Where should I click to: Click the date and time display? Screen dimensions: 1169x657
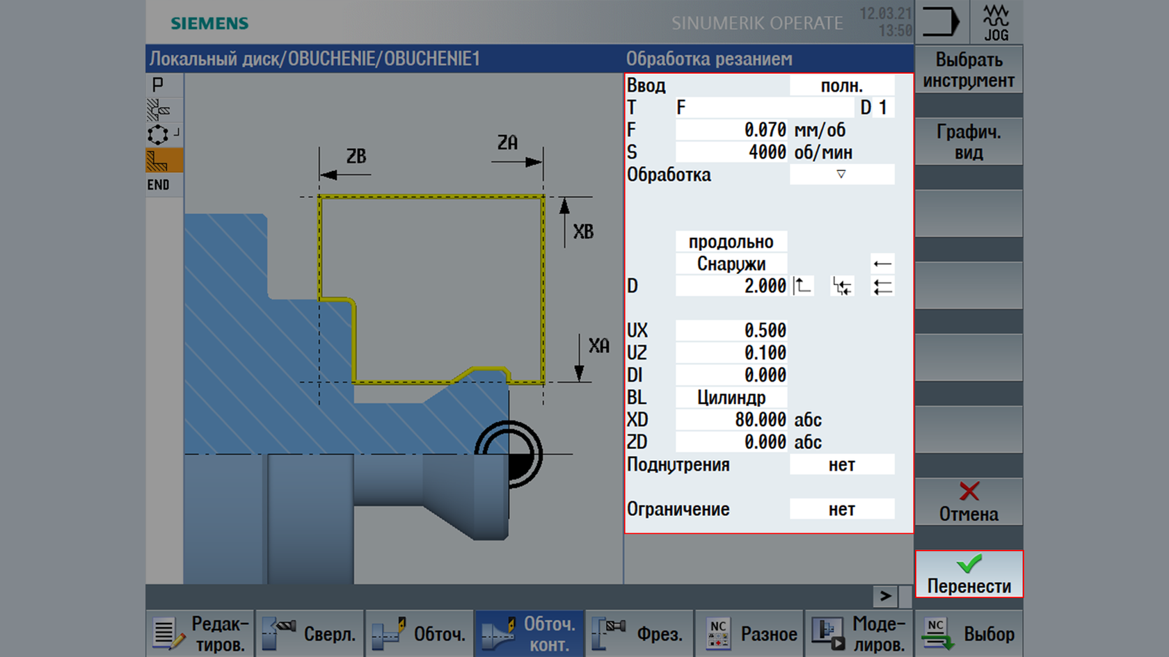click(x=886, y=22)
